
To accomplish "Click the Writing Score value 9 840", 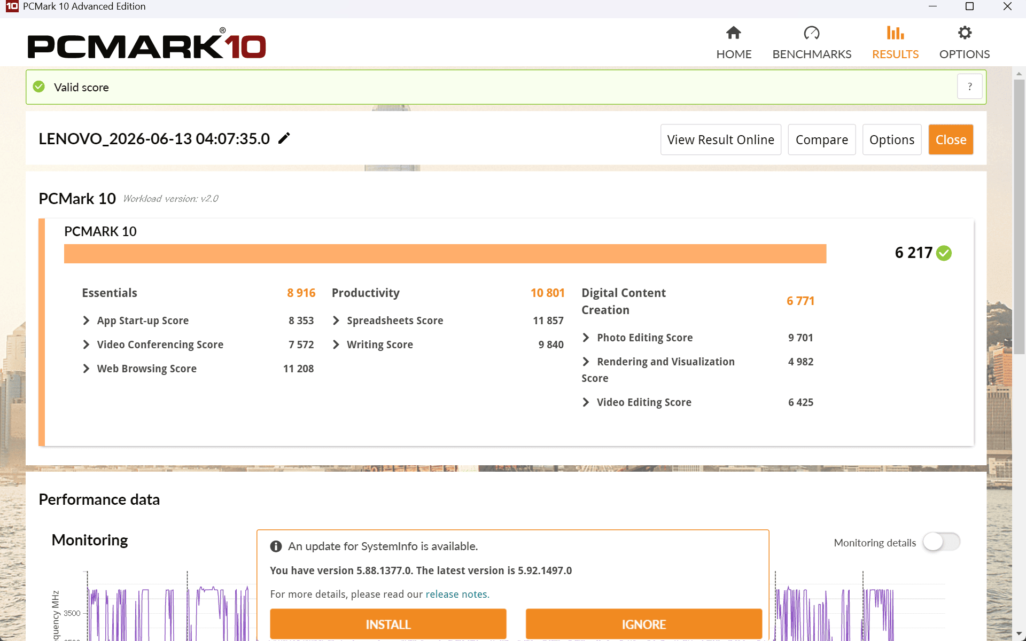I will click(551, 345).
